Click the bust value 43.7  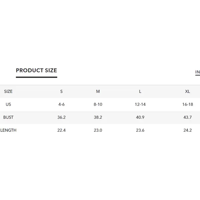[187, 117]
